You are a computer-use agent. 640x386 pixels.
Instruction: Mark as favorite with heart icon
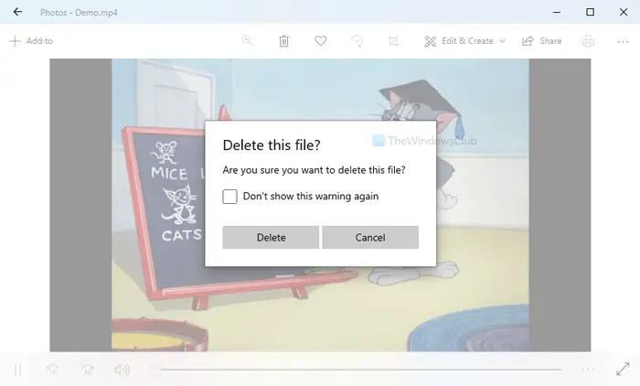click(x=320, y=41)
